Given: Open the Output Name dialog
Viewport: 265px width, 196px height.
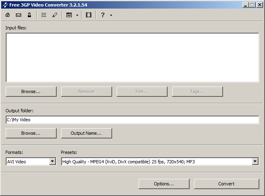Looking at the screenshot, I should pyautogui.click(x=86, y=133).
